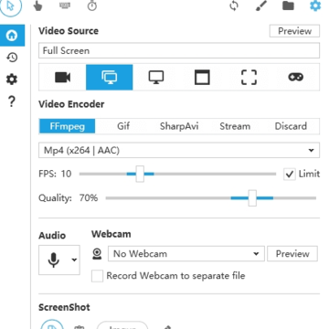Click the stopwatch timer icon
This screenshot has height=329, width=329.
92,5
